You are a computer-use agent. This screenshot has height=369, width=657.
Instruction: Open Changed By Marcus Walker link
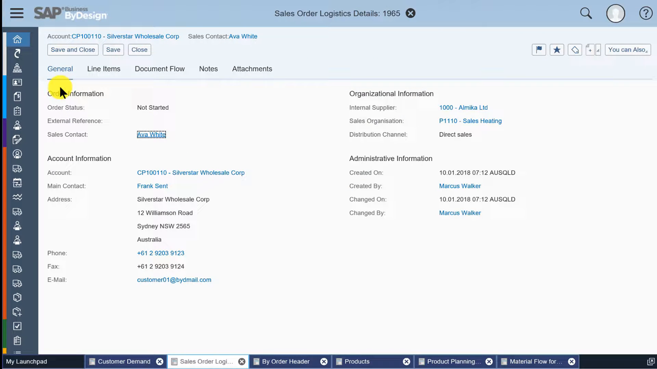coord(460,213)
